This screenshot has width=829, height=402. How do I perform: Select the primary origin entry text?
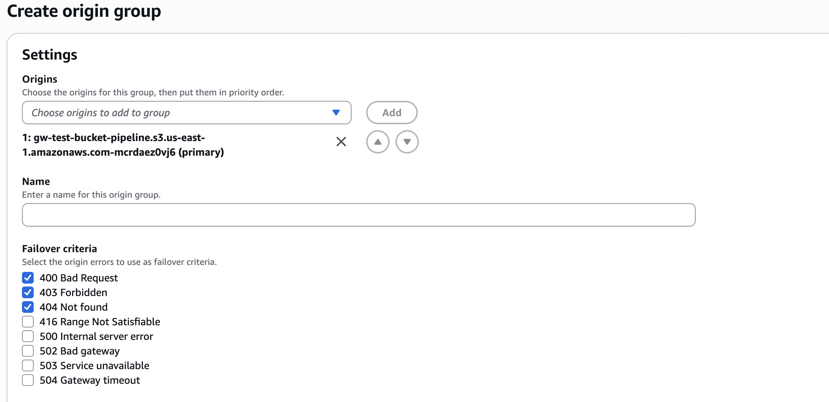pos(123,145)
